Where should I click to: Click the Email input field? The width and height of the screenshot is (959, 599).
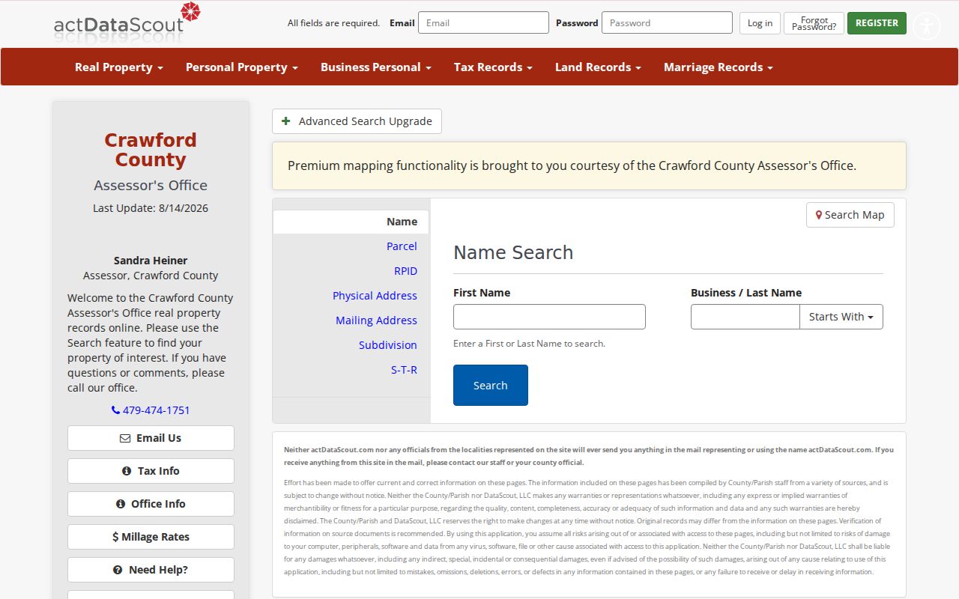tap(483, 22)
